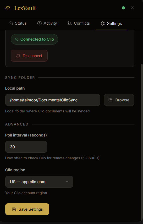The width and height of the screenshot is (143, 224).
Task: Click the 'Local path' label
Action: coord(15,88)
